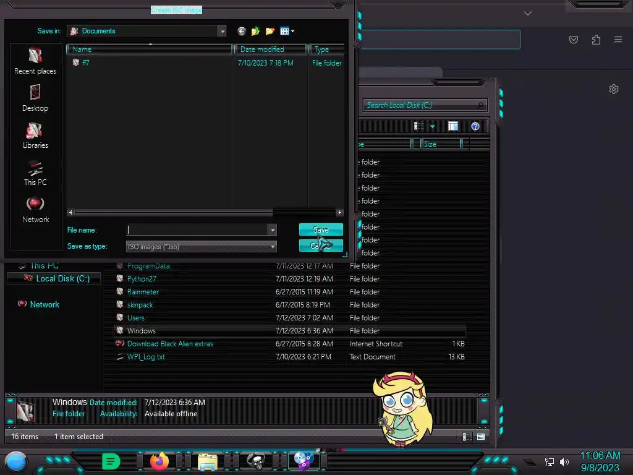The width and height of the screenshot is (633, 475).
Task: Click the left arrow of horizontal scrollbar
Action: (x=70, y=213)
